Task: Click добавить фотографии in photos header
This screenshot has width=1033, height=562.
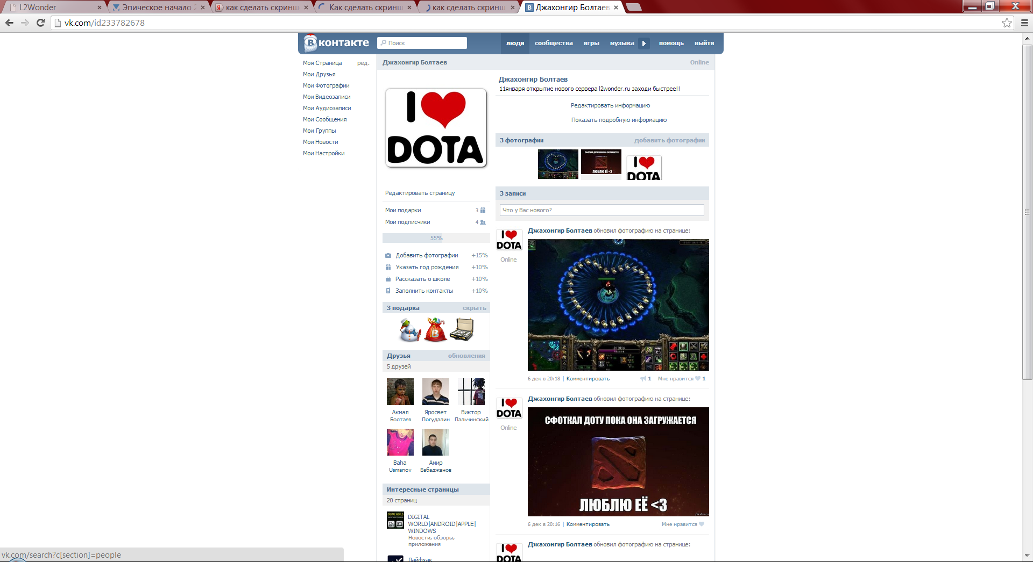Action: click(669, 140)
